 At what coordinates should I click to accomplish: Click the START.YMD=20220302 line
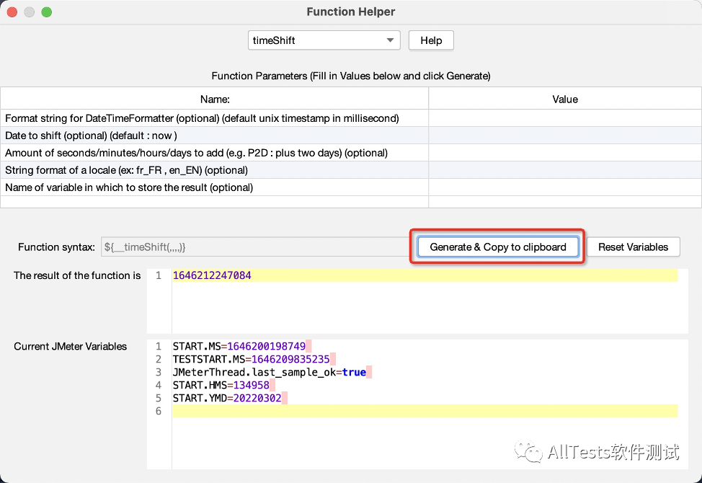227,398
